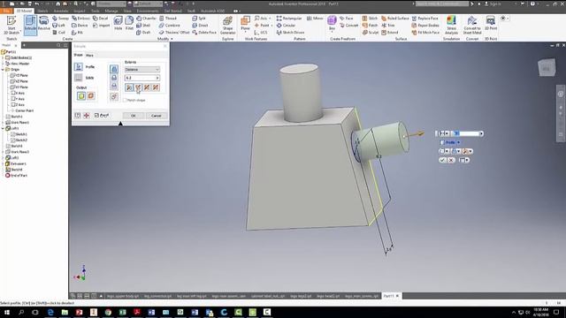Select the Fillet tool
The width and height of the screenshot is (566, 318).
[x=129, y=24]
